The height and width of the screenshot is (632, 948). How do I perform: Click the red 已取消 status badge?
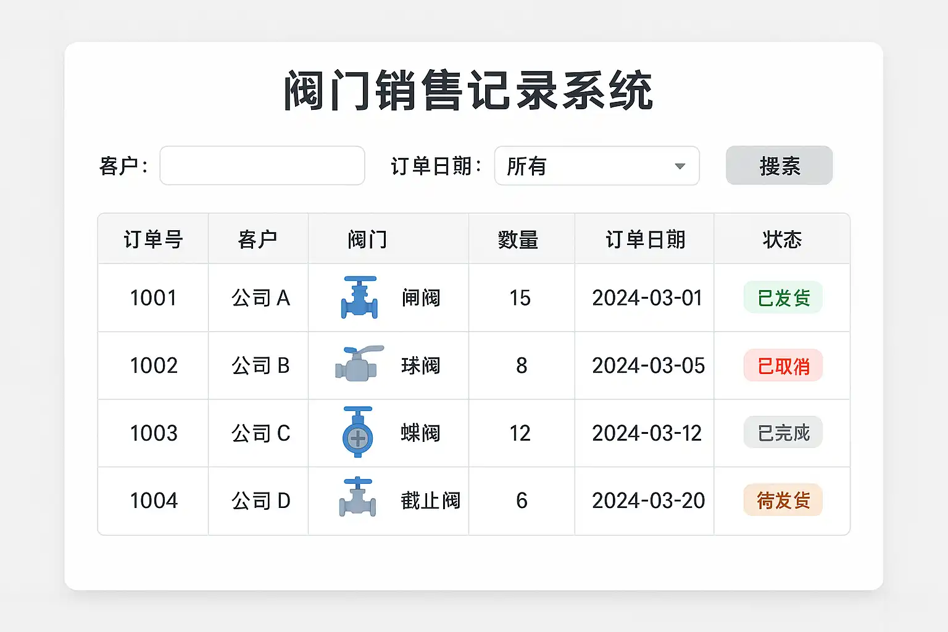pyautogui.click(x=783, y=366)
